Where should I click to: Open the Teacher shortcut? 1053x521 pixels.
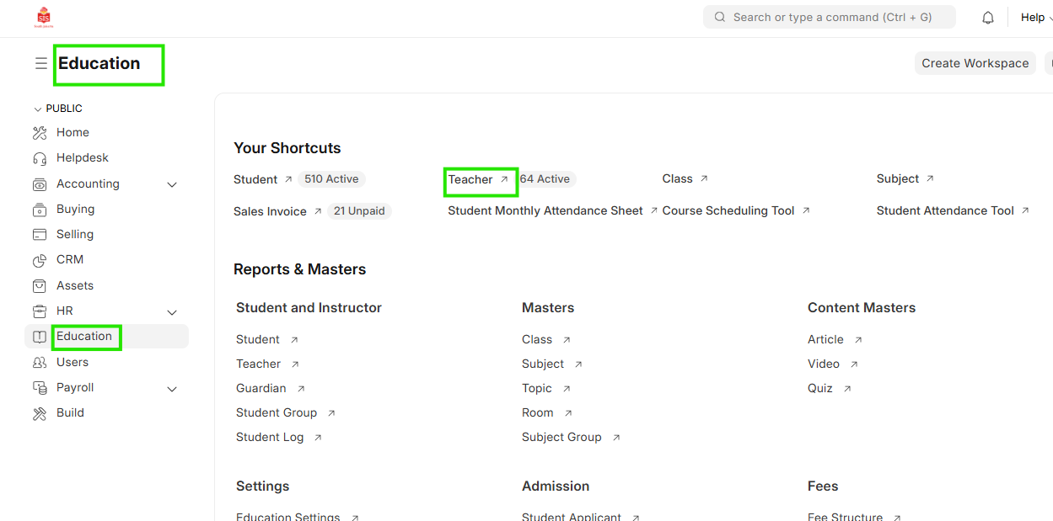point(470,180)
